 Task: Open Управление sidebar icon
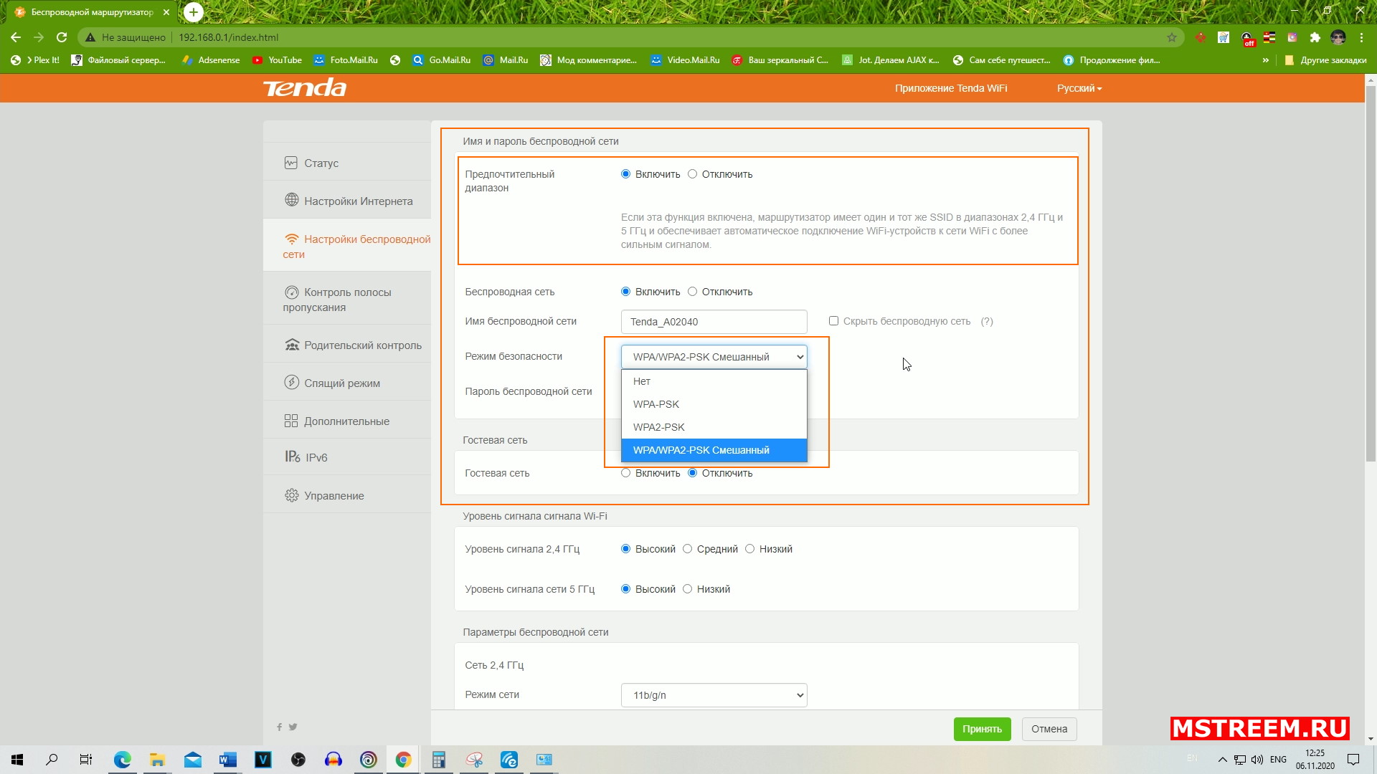pyautogui.click(x=291, y=495)
